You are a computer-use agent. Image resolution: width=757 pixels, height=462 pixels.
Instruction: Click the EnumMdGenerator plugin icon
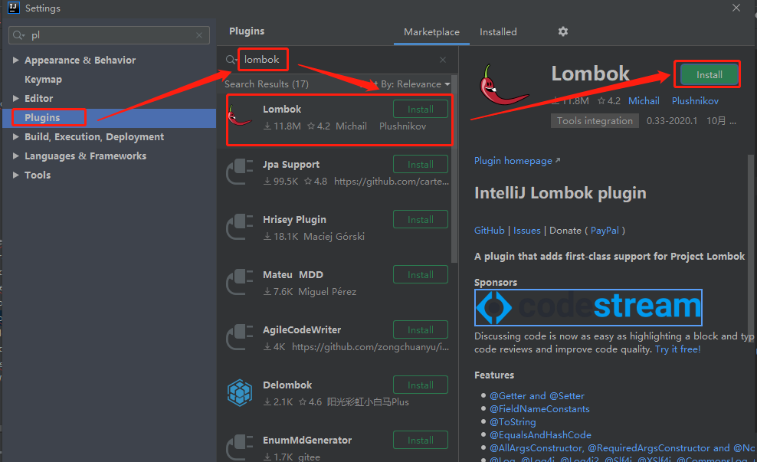tap(240, 447)
